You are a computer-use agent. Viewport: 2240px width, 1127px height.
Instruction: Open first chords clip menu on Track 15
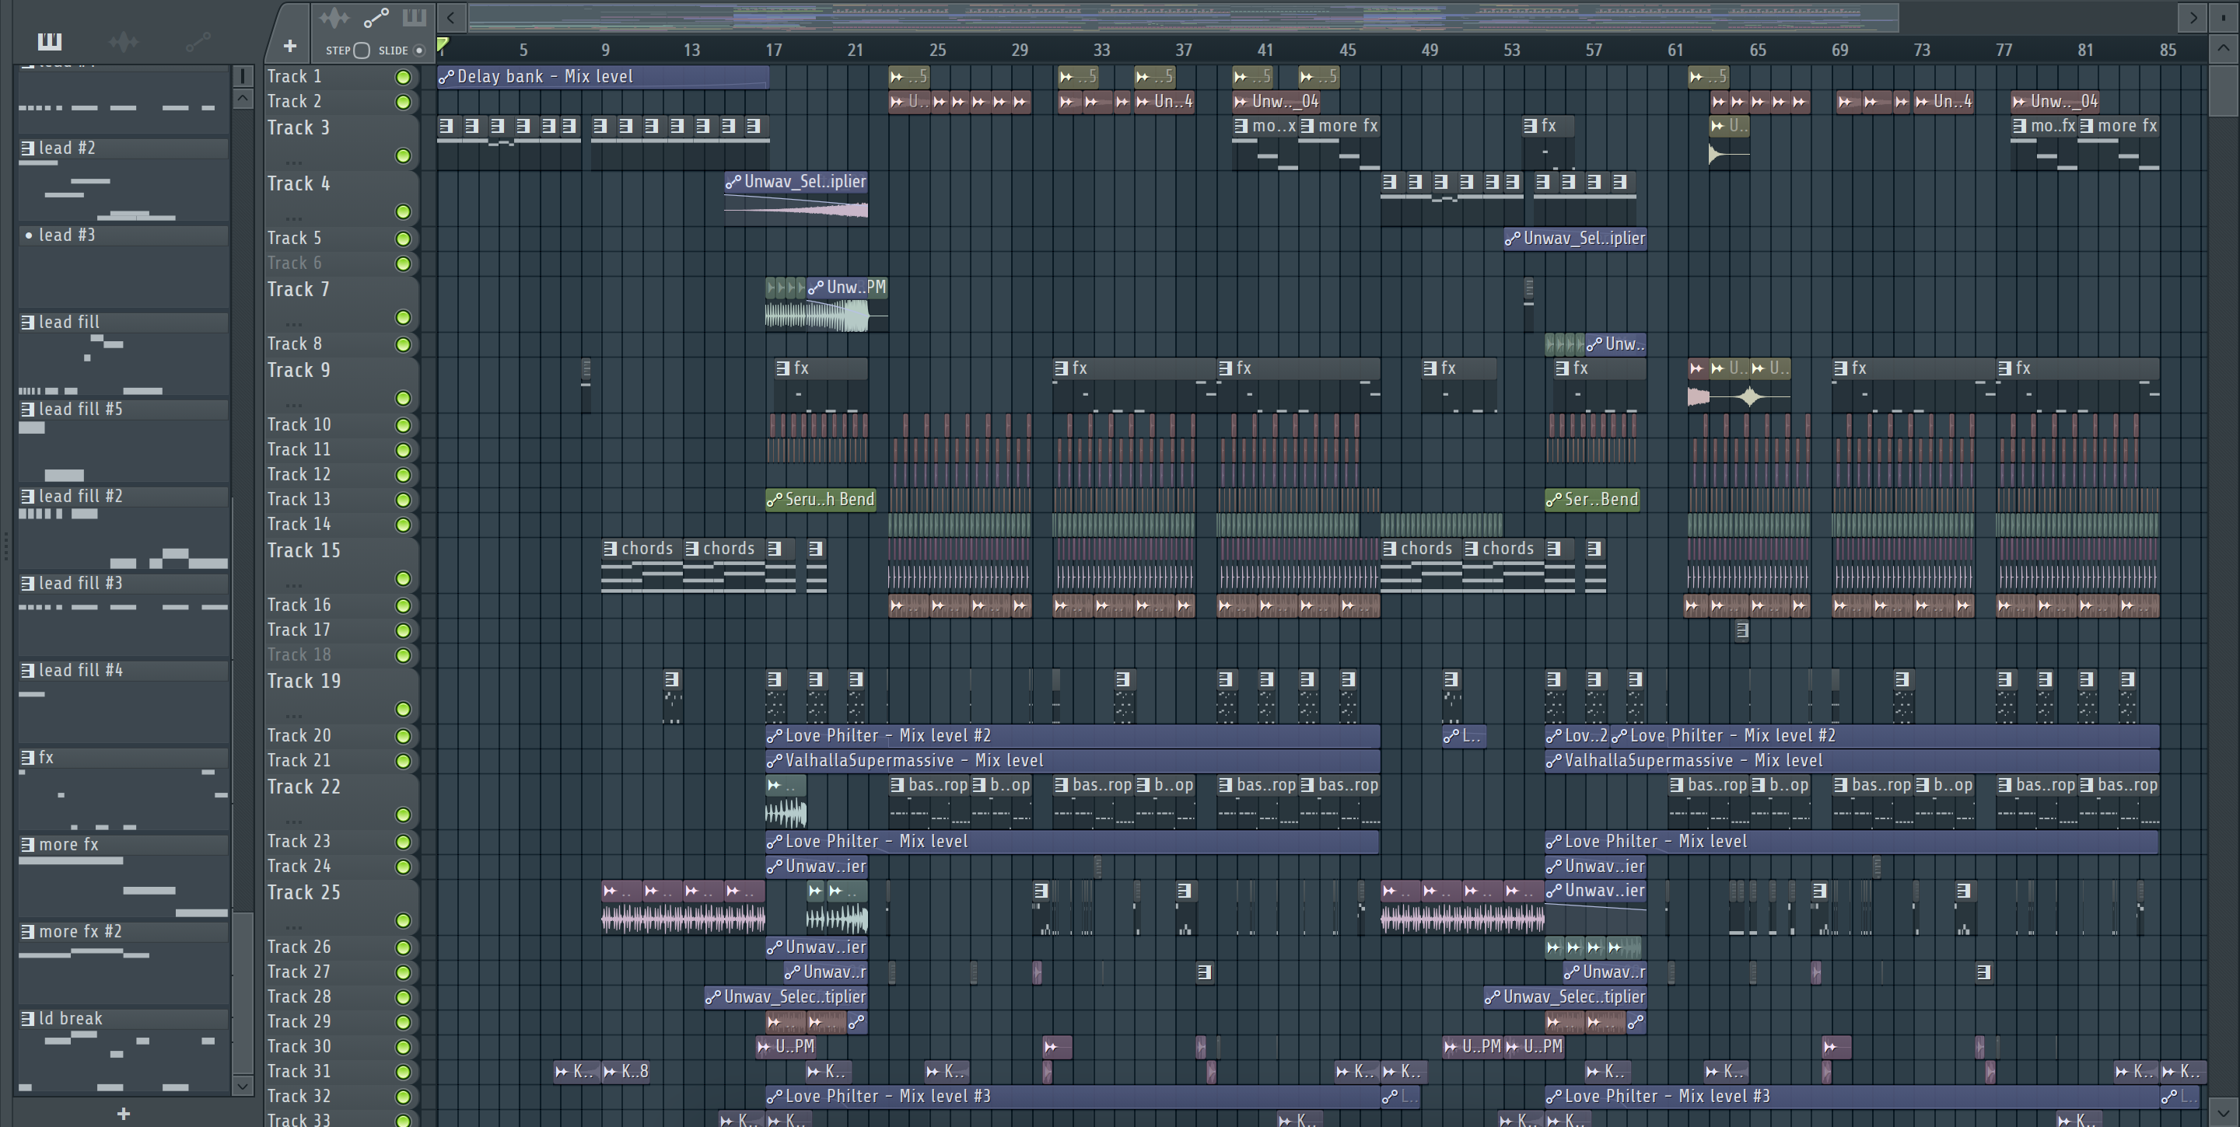pyautogui.click(x=611, y=550)
